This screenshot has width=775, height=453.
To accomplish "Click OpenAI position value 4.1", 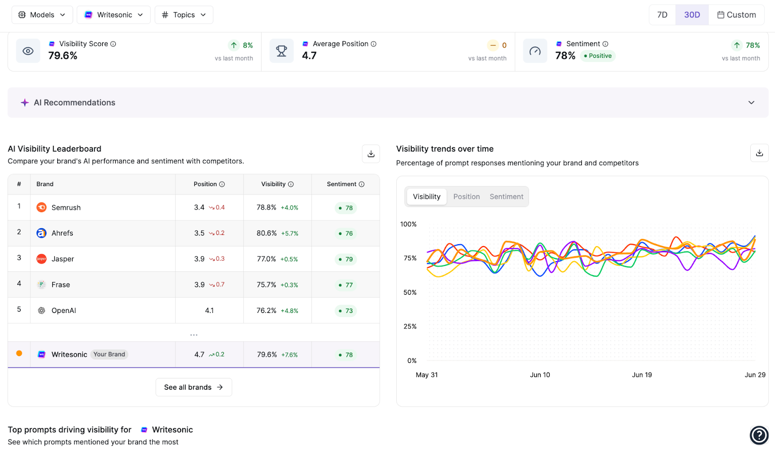I will click(209, 311).
